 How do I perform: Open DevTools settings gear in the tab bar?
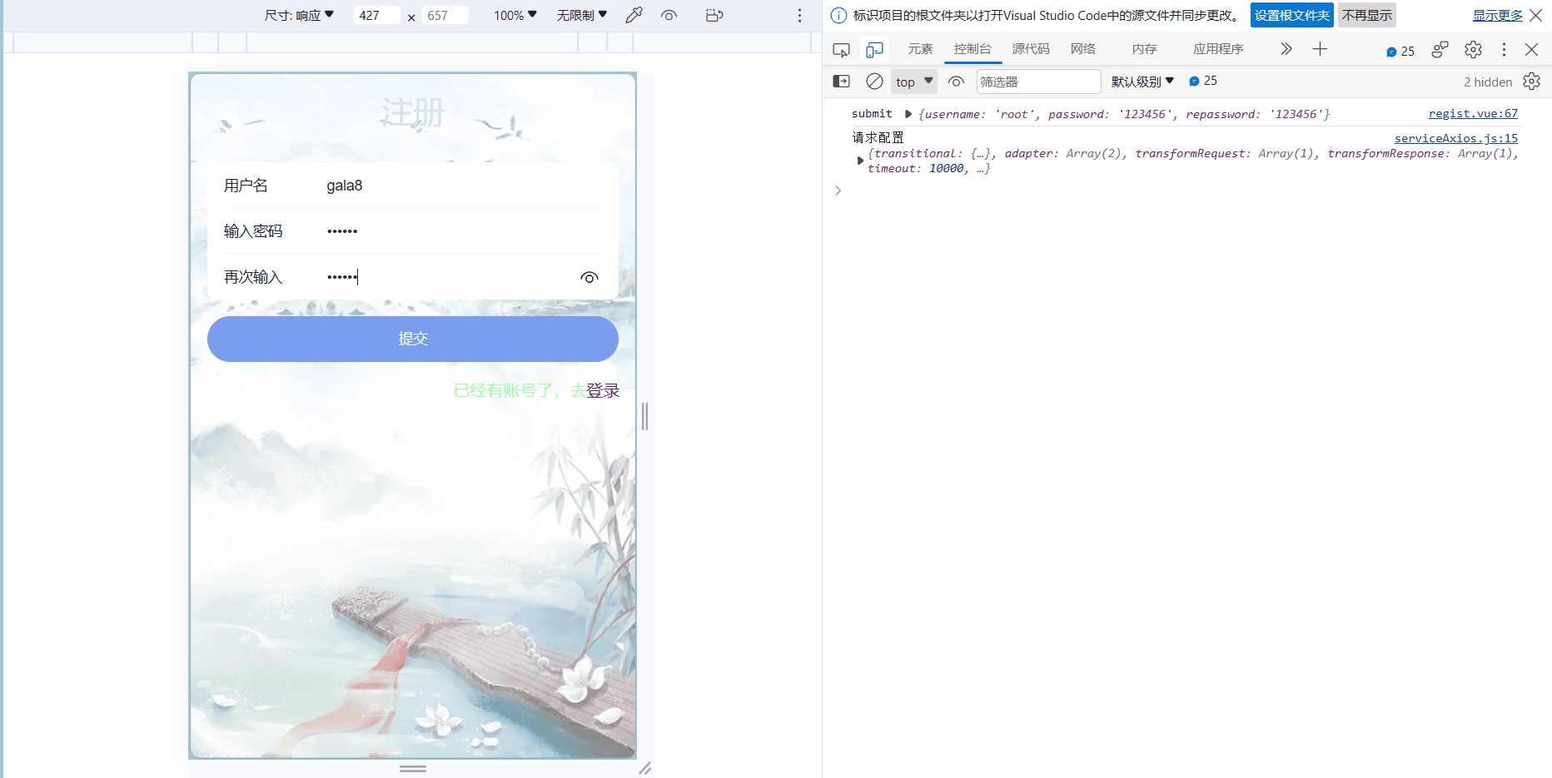coord(1473,50)
